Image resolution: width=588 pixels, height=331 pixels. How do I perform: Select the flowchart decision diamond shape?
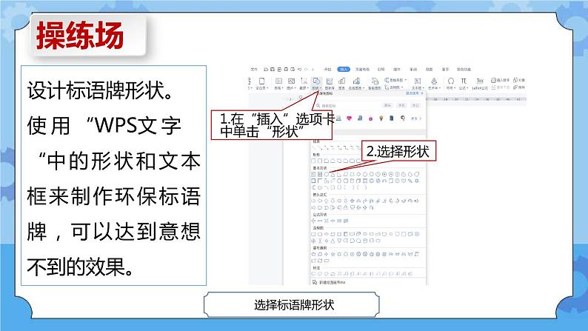(327, 234)
